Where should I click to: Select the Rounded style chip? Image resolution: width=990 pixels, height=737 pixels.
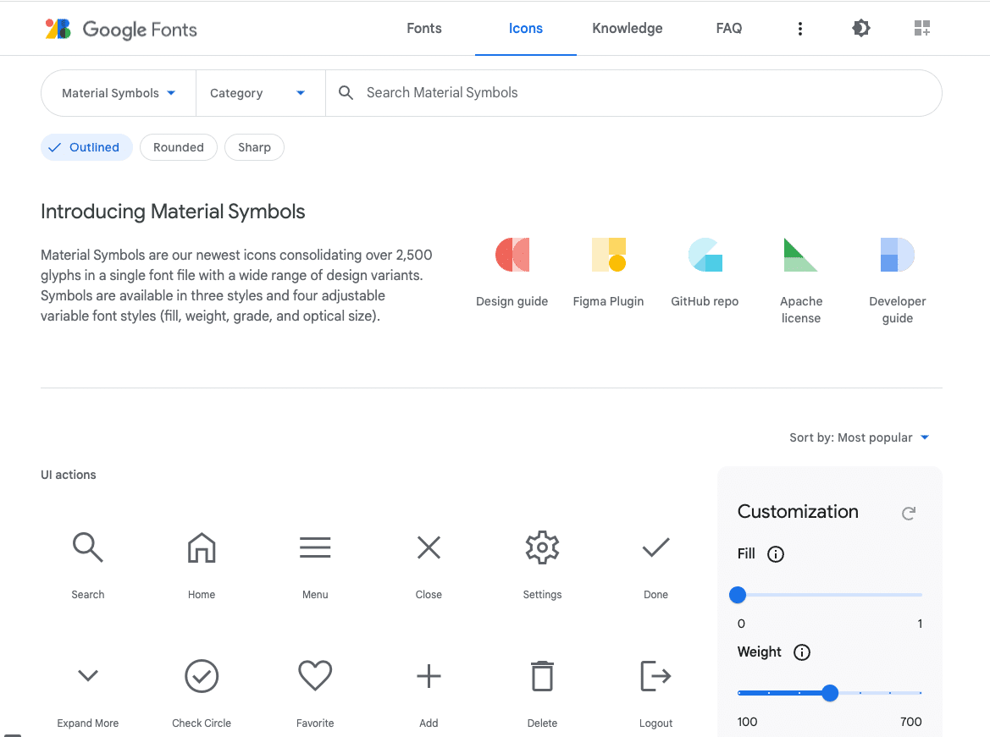179,147
